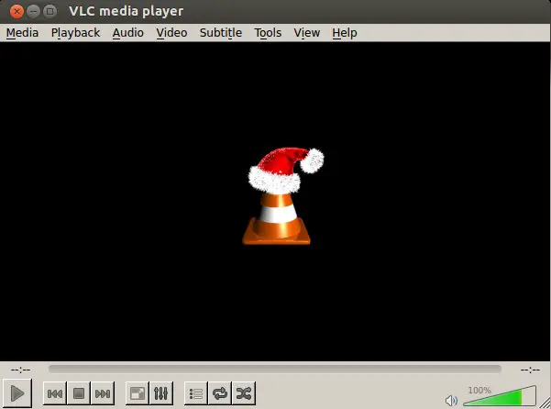Open the Audio menu
551x409 pixels.
pos(128,33)
